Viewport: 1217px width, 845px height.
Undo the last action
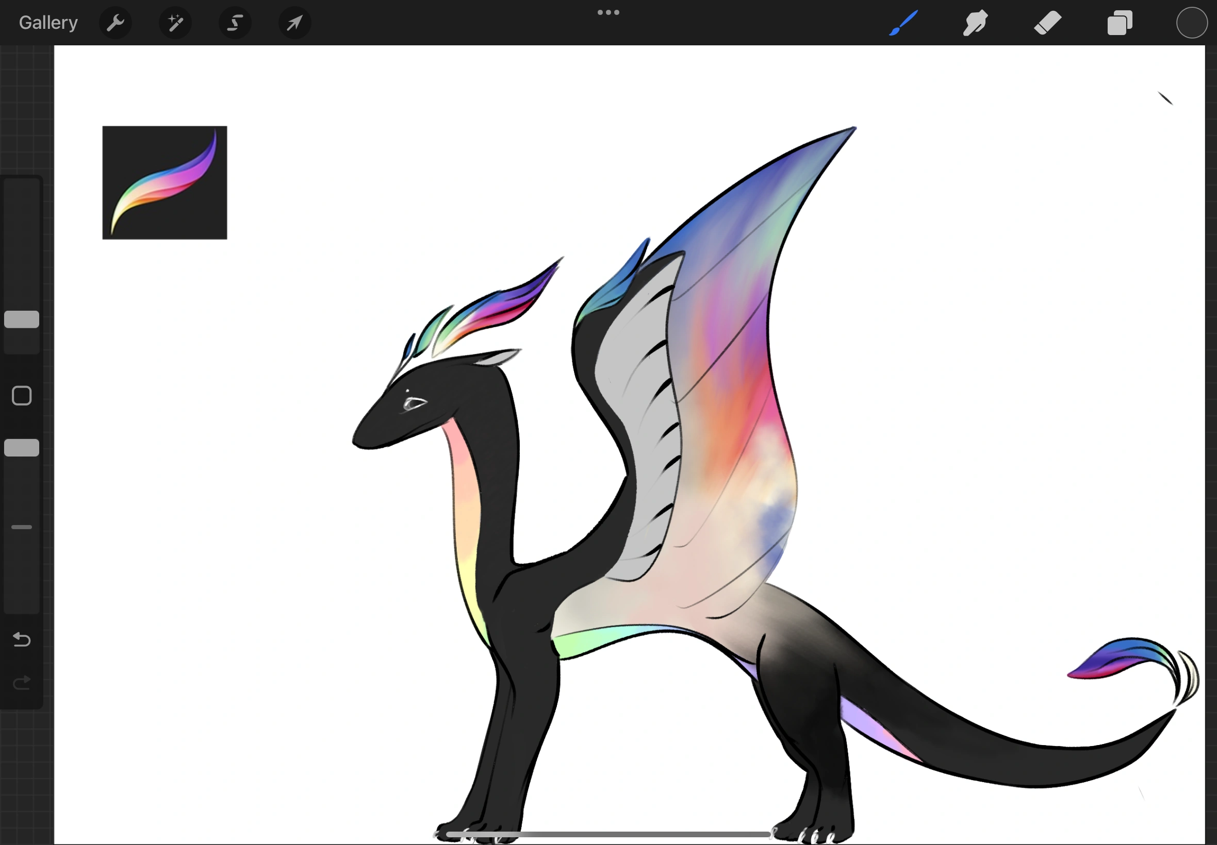[x=22, y=639]
